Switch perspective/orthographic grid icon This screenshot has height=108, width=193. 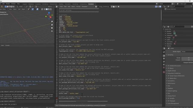coord(52,31)
